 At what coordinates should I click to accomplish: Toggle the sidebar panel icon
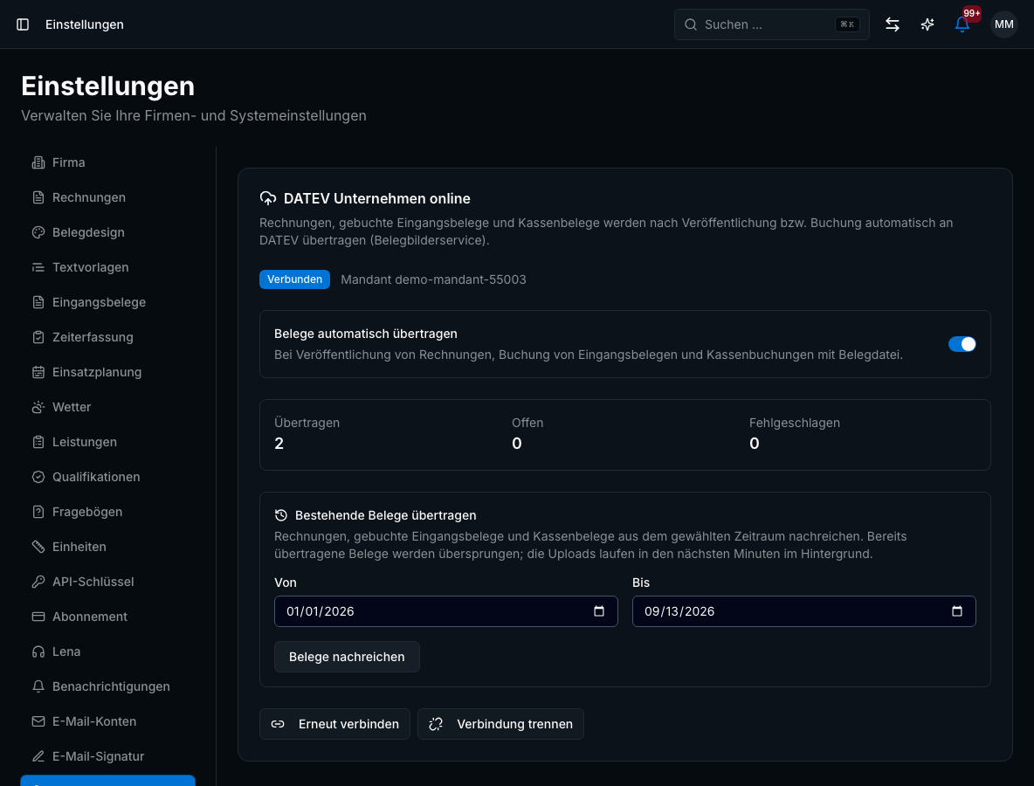[x=23, y=24]
